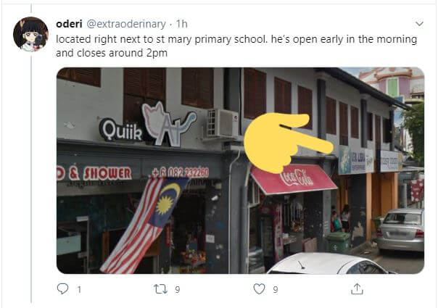This screenshot has height=308, width=438.
Task: Open the @extraoderinary handle link
Action: [126, 25]
